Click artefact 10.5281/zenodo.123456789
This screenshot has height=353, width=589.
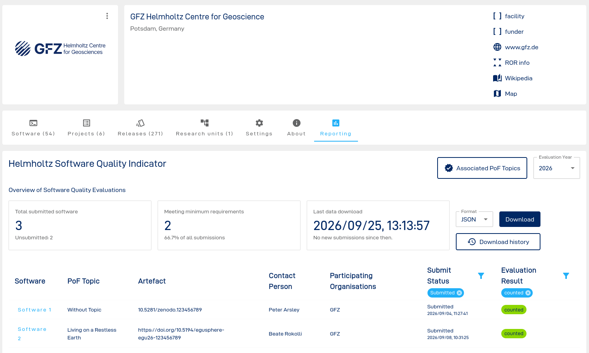(170, 310)
